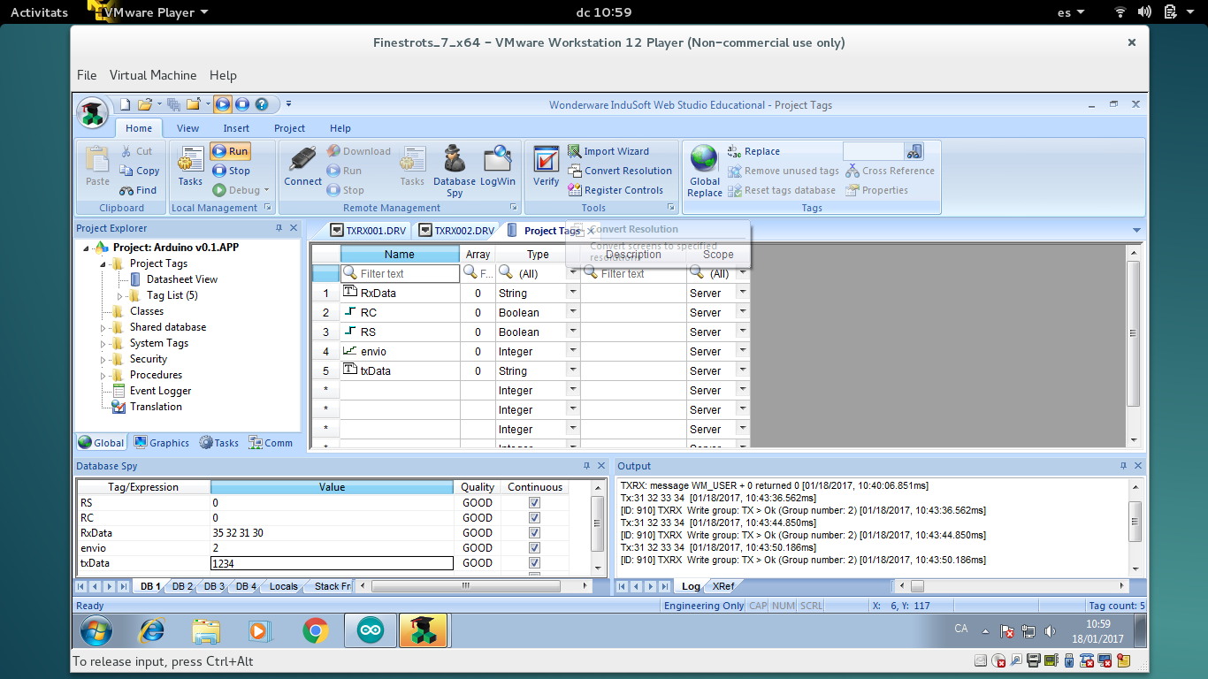Image resolution: width=1208 pixels, height=679 pixels.
Task: Open the Import Wizard
Action: coord(608,151)
